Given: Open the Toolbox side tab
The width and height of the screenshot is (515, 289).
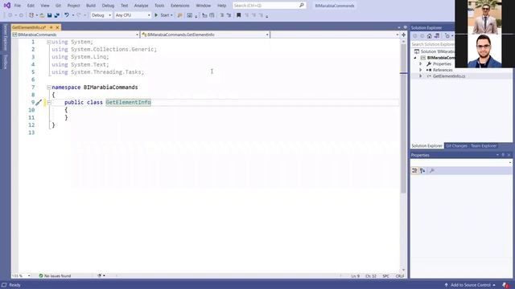Looking at the screenshot, I should pos(6,62).
